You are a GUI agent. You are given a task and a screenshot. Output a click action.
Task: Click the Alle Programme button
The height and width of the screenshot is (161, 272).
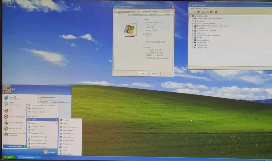(15, 147)
